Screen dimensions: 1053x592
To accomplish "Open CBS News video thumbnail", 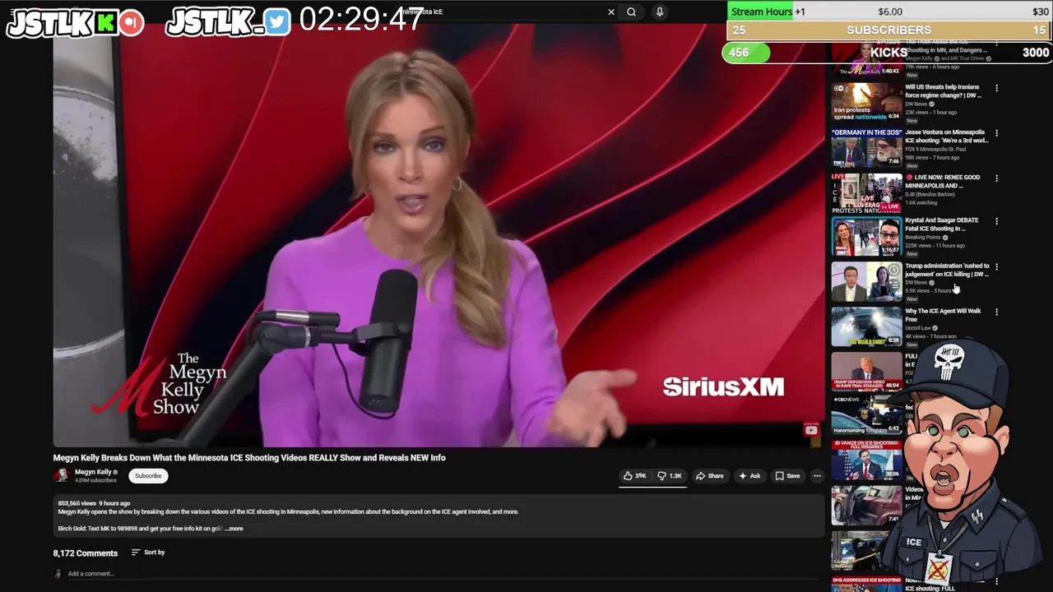I will (866, 415).
